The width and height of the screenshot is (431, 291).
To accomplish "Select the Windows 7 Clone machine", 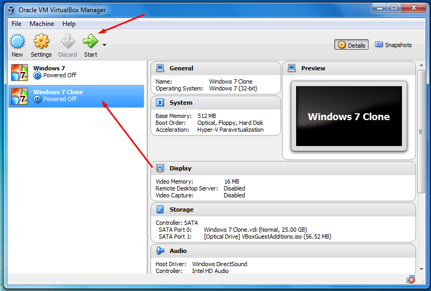I will point(76,96).
